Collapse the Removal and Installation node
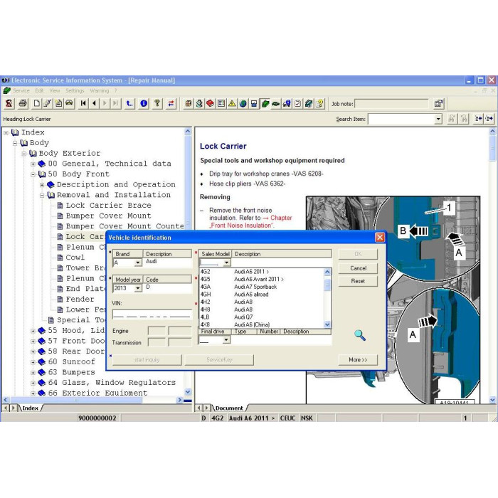 [x=41, y=196]
